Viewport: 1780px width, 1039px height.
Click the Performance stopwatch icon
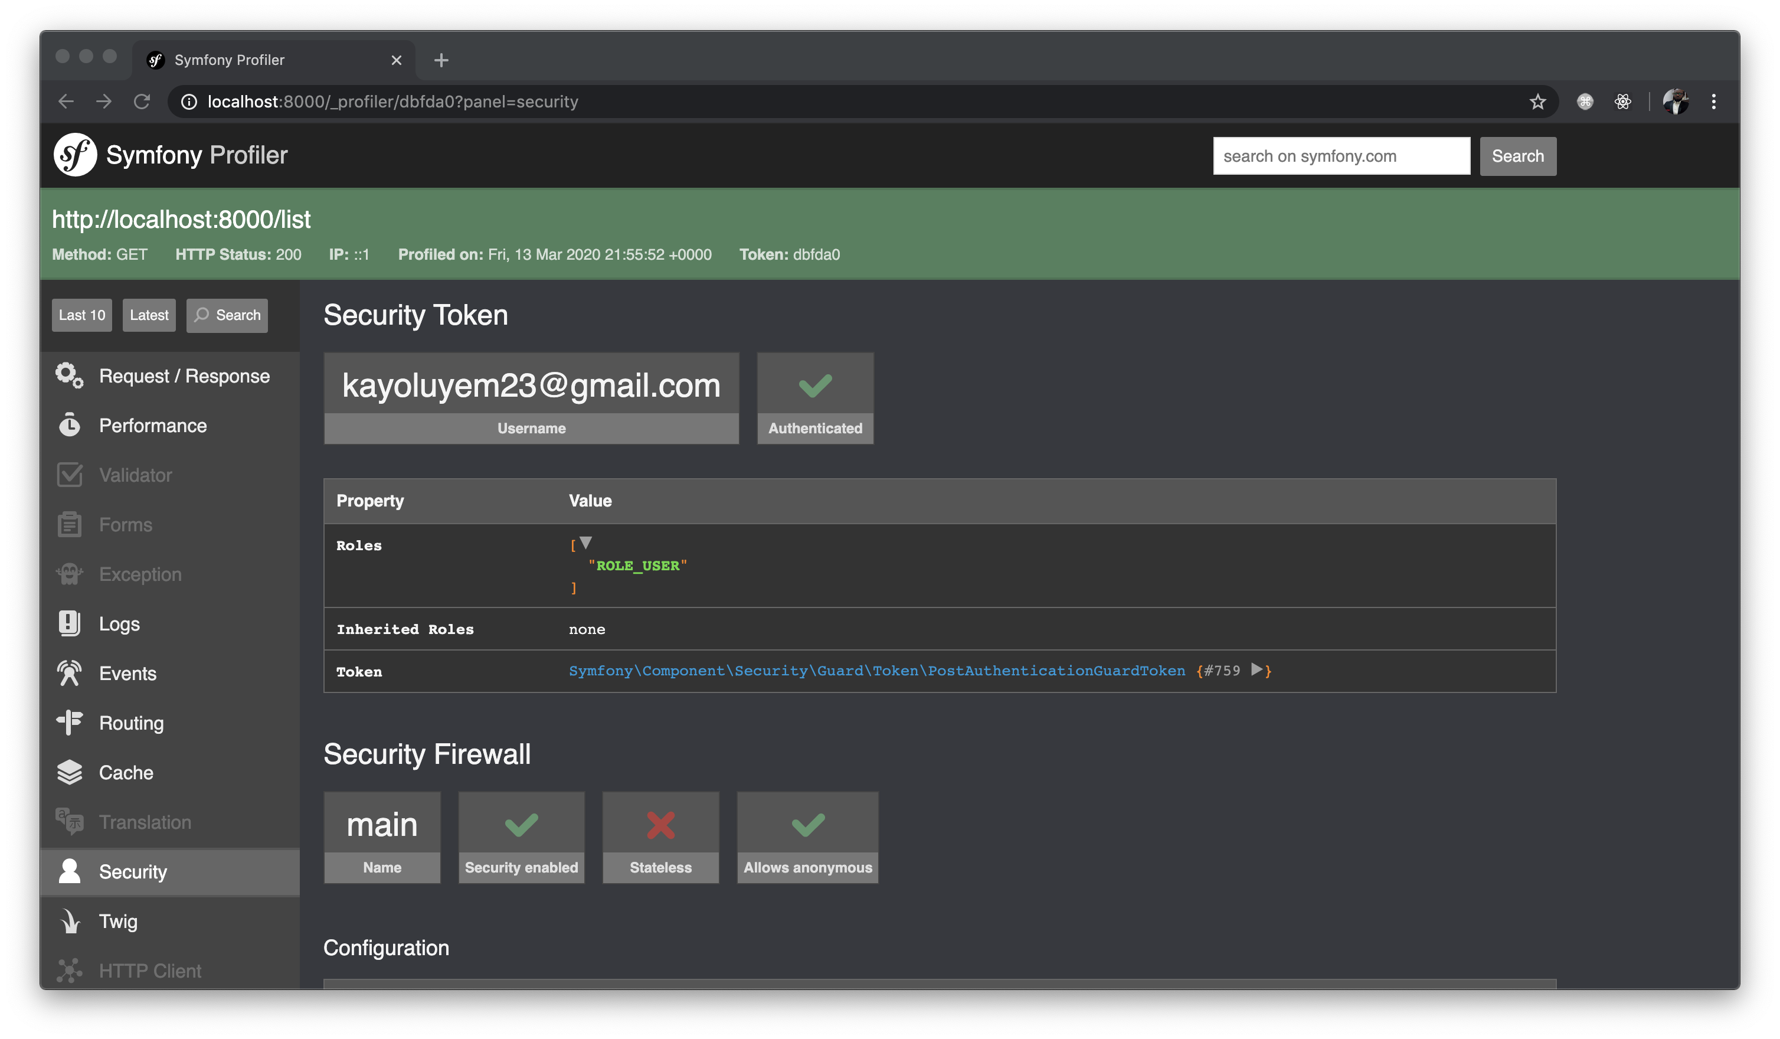click(69, 425)
